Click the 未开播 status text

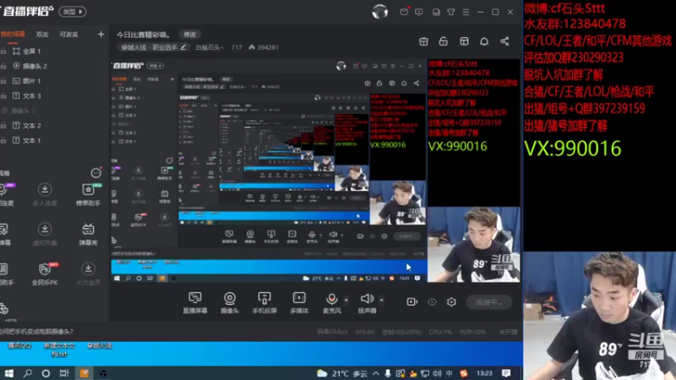(x=509, y=332)
